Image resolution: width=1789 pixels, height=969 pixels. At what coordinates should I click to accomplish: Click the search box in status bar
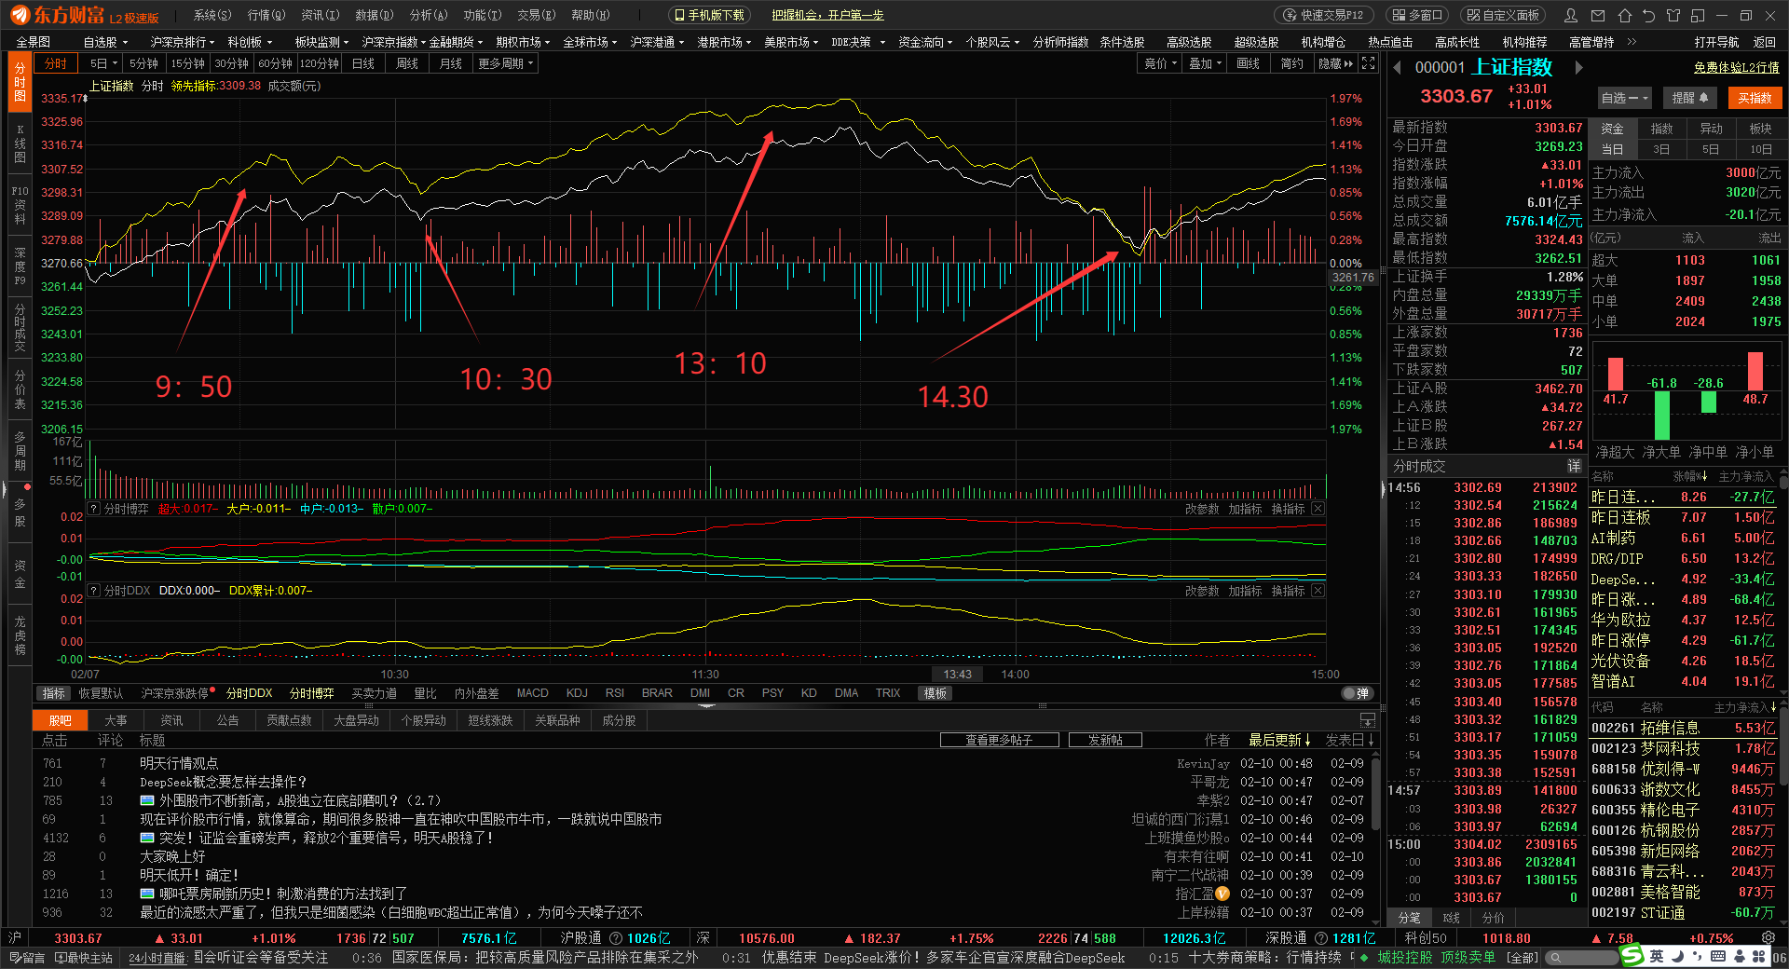coord(1582,957)
